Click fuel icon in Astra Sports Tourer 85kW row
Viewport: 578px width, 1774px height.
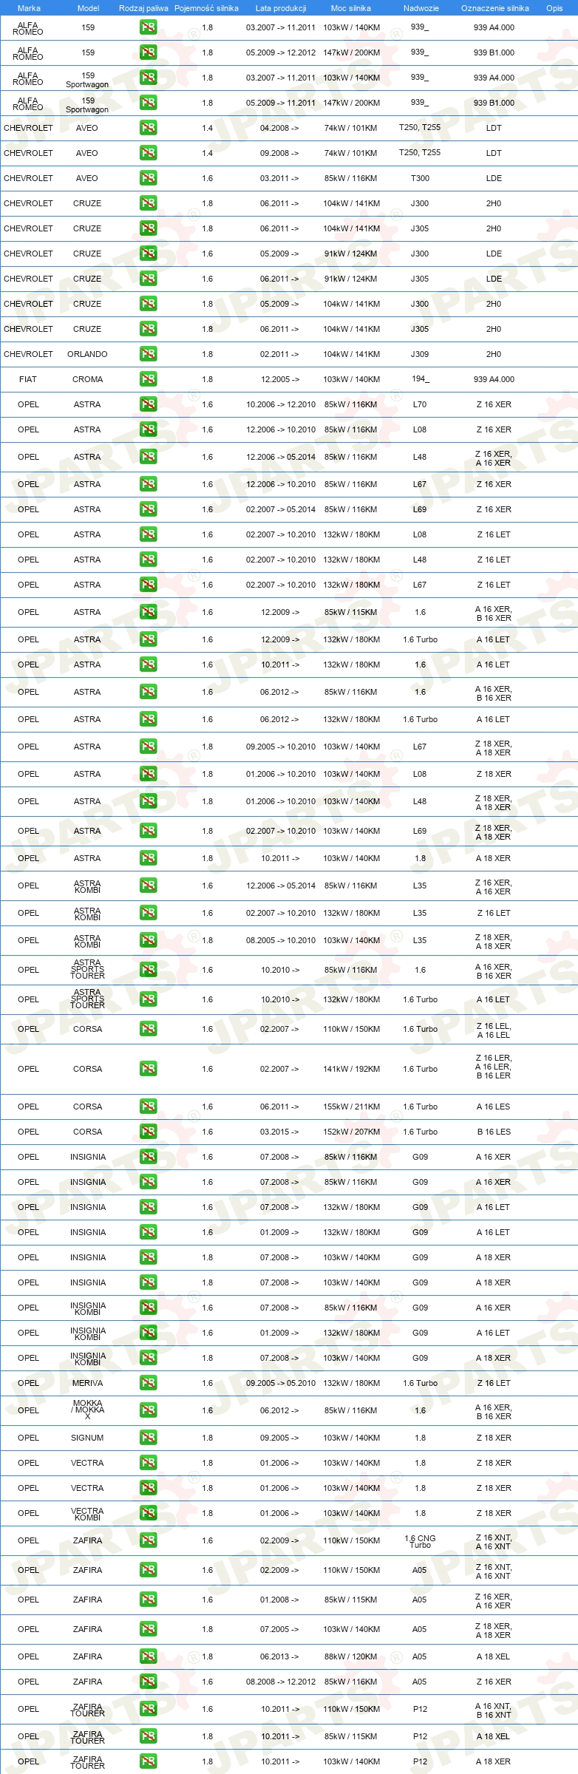pos(148,970)
